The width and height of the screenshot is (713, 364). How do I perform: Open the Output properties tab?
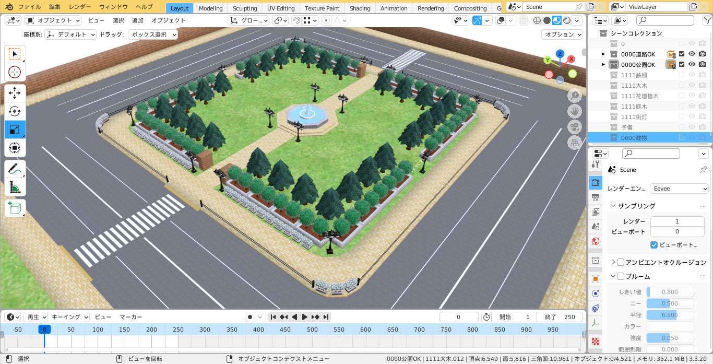tap(596, 197)
